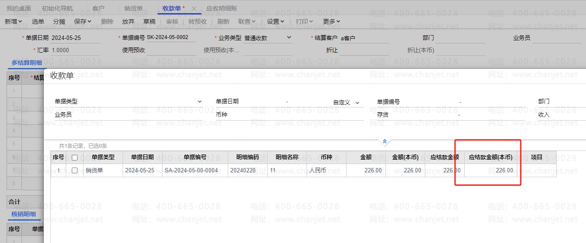Viewport: 586px width, 243px height.
Task: Click the 选单 toolbar button
Action: pyautogui.click(x=38, y=21)
